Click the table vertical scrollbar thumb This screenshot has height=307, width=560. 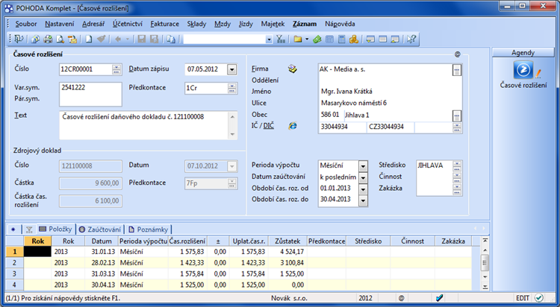(485, 263)
